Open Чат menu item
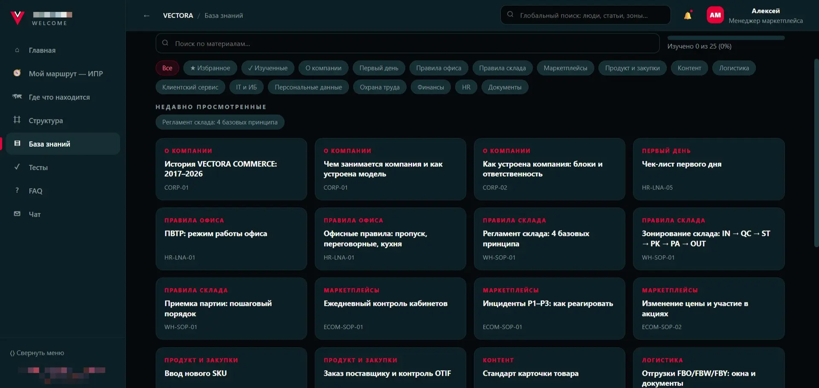Viewport: 819px width, 388px height. click(63, 214)
